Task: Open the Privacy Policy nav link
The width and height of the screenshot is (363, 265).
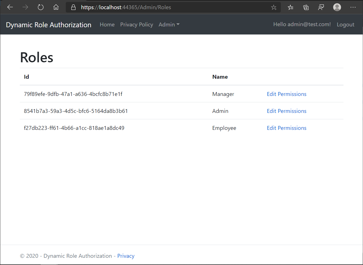Action: pos(137,24)
